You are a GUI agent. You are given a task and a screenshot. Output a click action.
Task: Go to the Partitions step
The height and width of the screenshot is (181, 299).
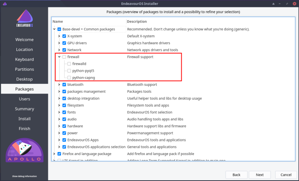[x=25, y=69]
